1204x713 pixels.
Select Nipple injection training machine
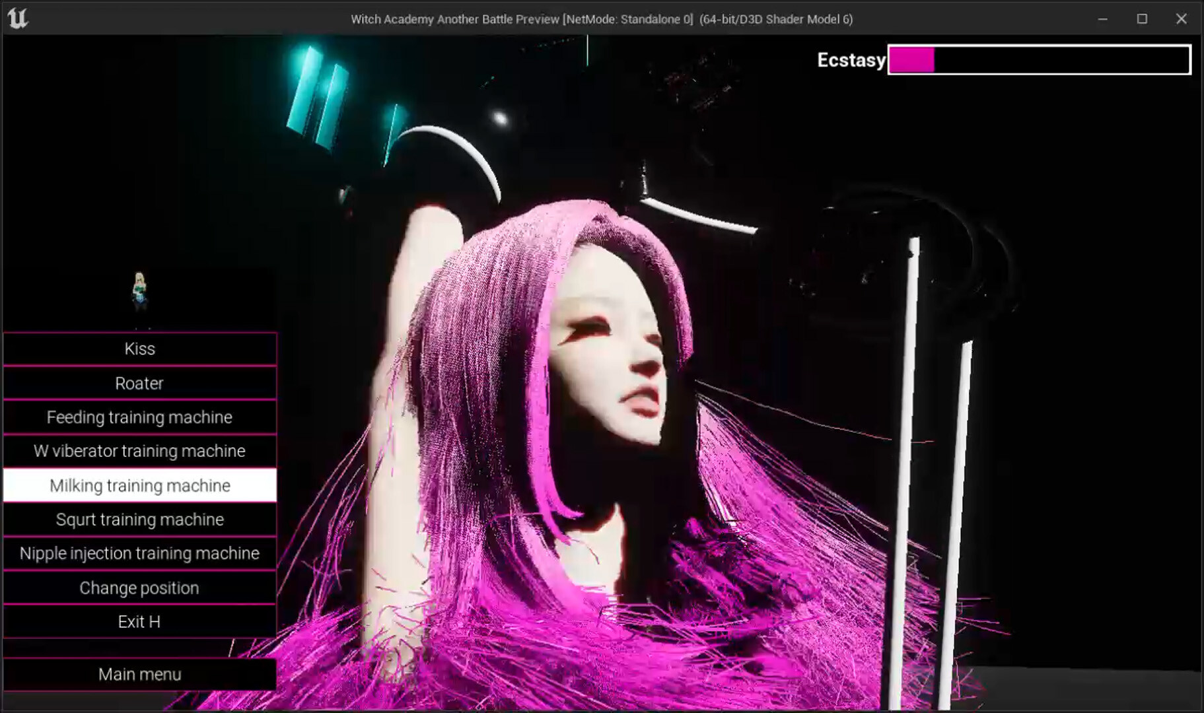pos(139,553)
